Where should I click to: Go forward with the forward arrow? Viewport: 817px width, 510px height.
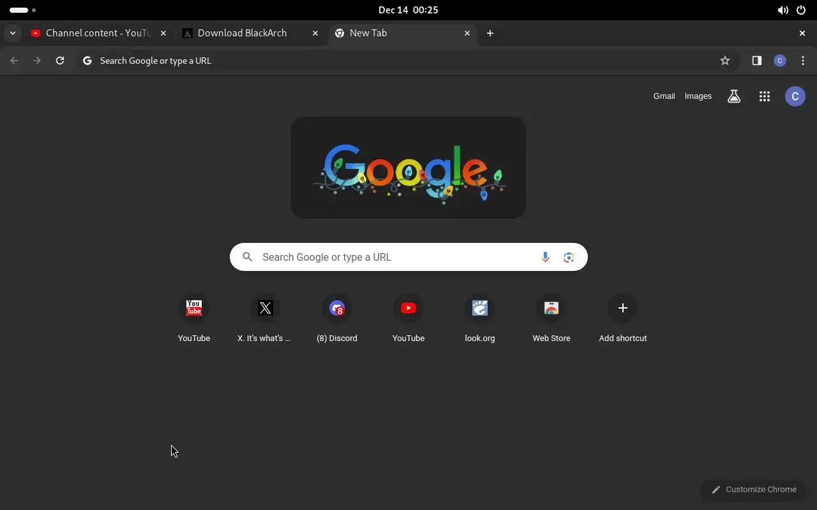37,61
